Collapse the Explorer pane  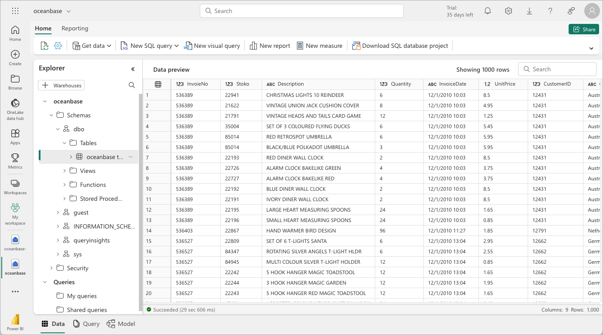click(x=133, y=69)
